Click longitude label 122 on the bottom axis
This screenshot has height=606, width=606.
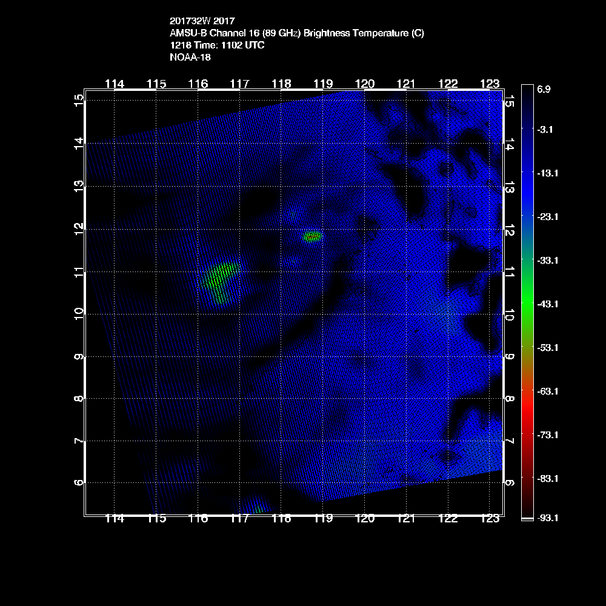tap(448, 519)
